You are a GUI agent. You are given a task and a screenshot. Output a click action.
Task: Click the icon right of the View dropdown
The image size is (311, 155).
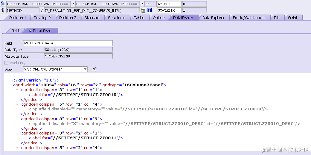(95, 69)
